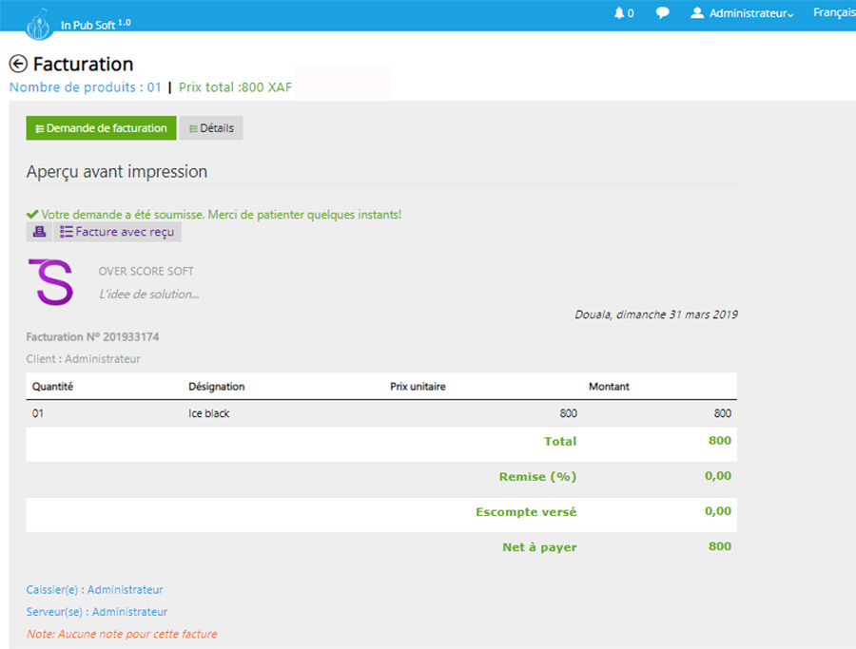Open the notifications bell icon
Viewport: 856px width, 649px height.
coord(618,13)
